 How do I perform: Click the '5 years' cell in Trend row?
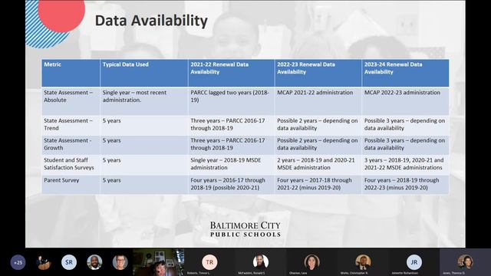coord(144,125)
